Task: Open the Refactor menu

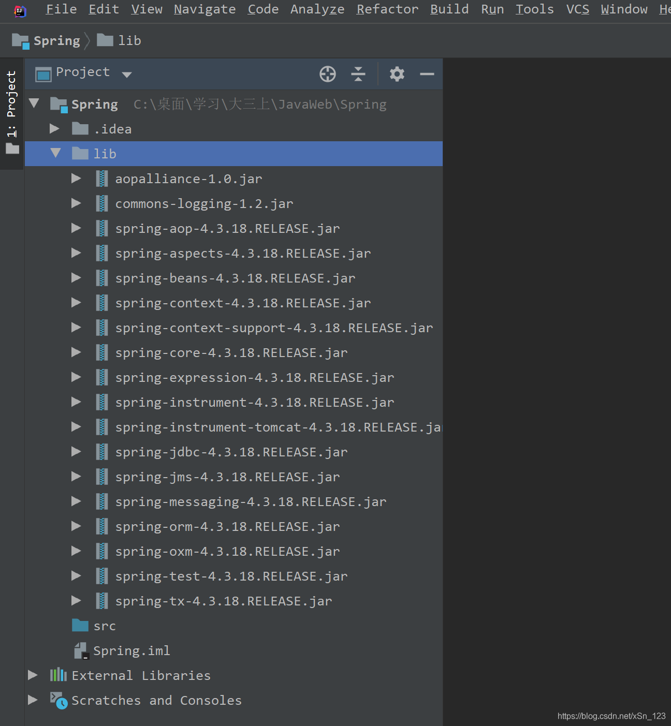Action: click(x=387, y=9)
